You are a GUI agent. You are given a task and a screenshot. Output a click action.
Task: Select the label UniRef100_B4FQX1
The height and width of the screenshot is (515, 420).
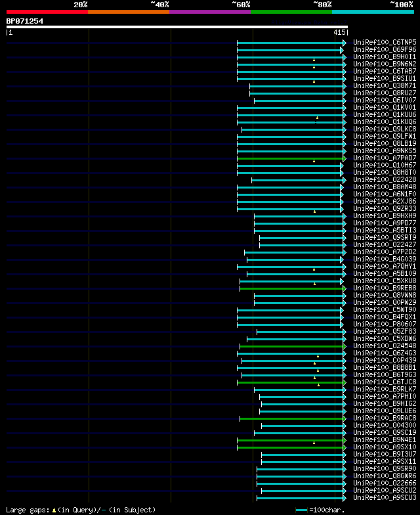[x=385, y=317]
